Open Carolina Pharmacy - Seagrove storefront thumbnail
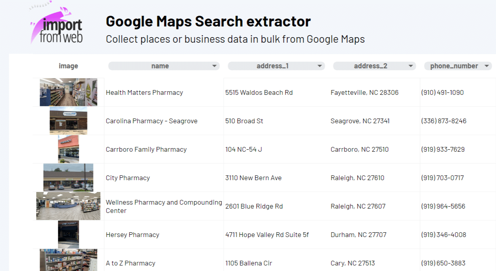The height and width of the screenshot is (271, 496). click(68, 121)
